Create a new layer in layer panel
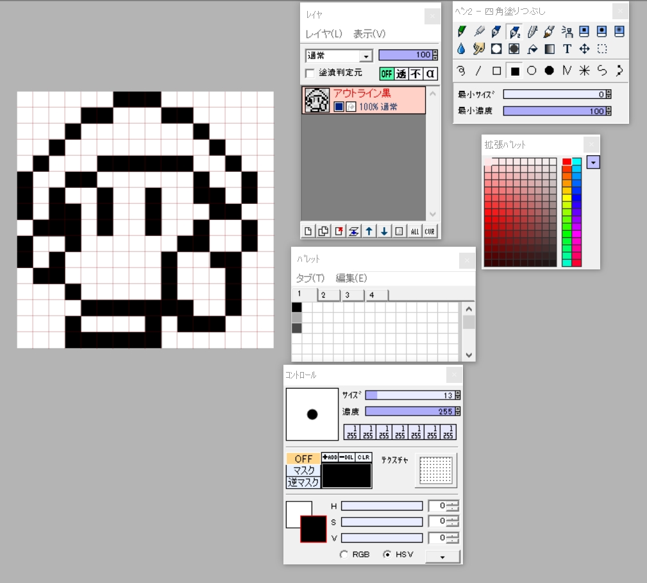The width and height of the screenshot is (647, 583). pos(308,231)
